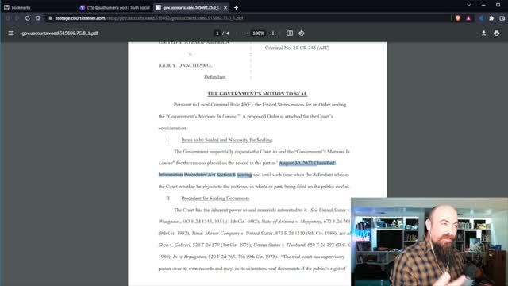This screenshot has width=508, height=286.
Task: Open the wallet icon at the toolbar's right end
Action: point(502,18)
